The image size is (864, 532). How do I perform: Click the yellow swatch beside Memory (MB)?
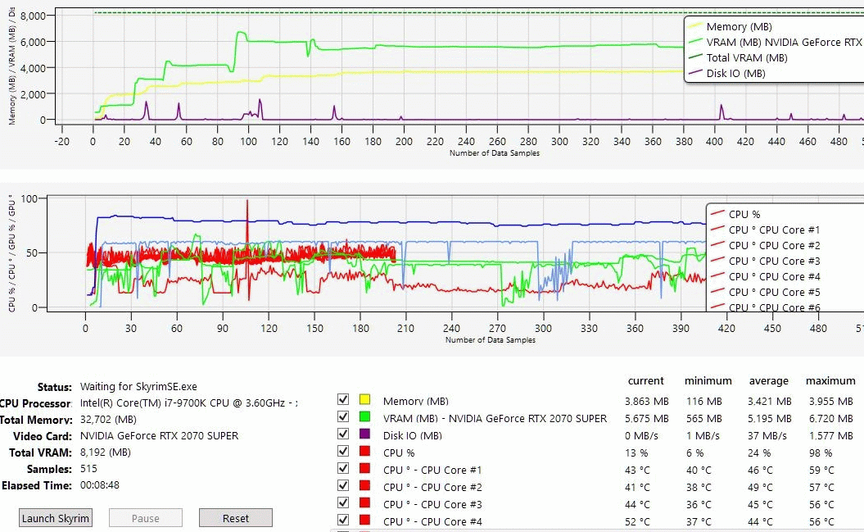(x=365, y=400)
